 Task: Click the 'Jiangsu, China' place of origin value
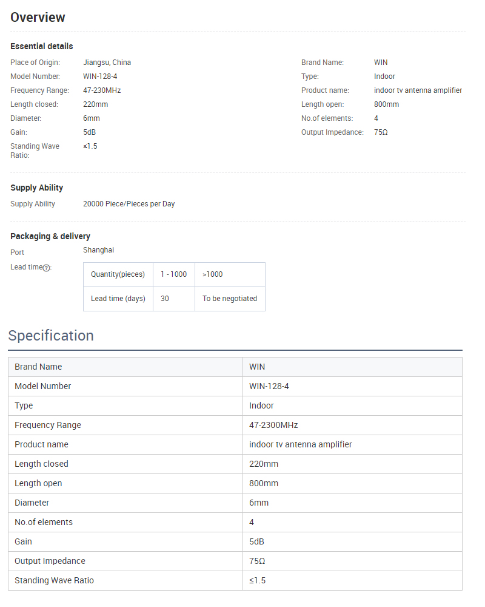tap(107, 63)
